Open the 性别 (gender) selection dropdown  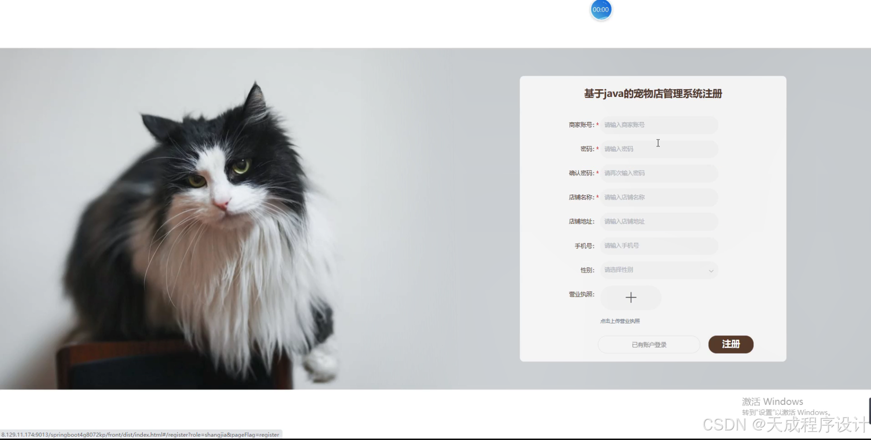(658, 270)
